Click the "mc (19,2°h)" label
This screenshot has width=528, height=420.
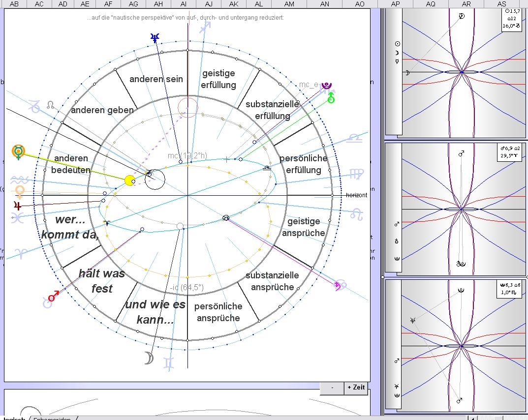click(x=187, y=156)
